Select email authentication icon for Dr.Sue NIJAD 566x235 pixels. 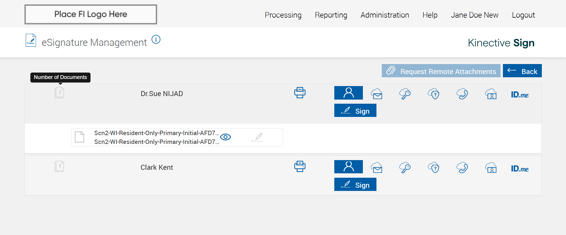(377, 94)
